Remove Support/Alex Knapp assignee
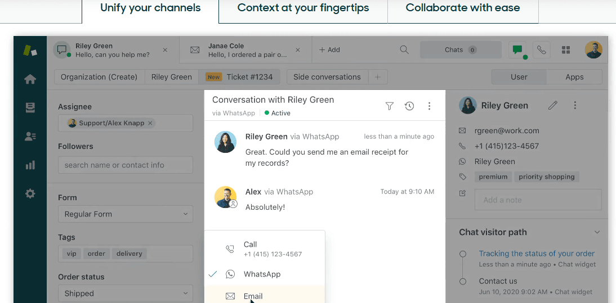 point(150,123)
